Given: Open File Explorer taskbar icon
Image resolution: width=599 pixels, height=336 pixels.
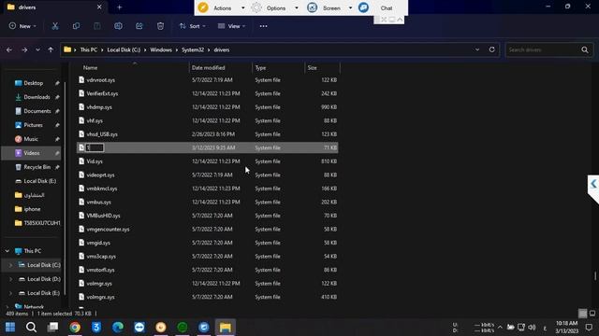Looking at the screenshot, I should click(x=226, y=327).
